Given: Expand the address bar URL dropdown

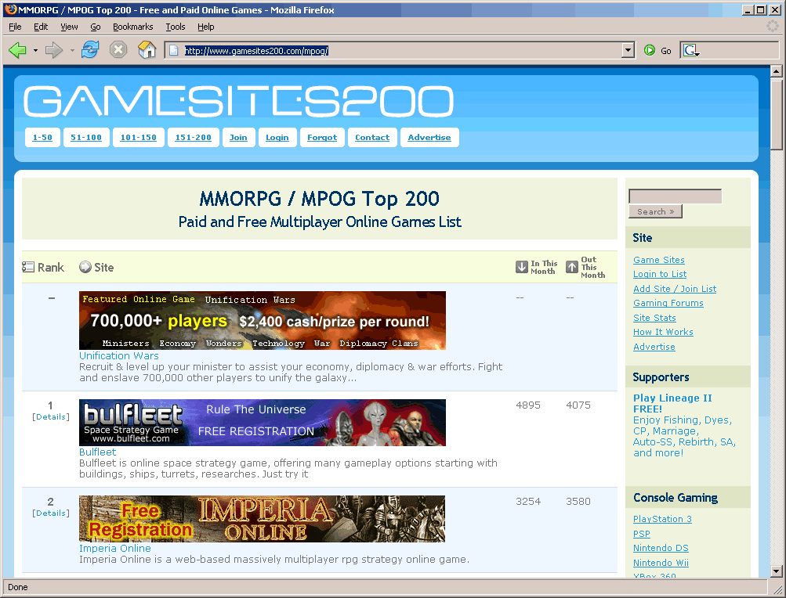Looking at the screenshot, I should pyautogui.click(x=627, y=50).
